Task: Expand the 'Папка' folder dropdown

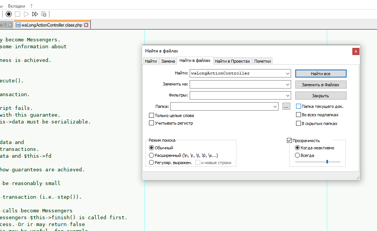Action: (x=275, y=106)
